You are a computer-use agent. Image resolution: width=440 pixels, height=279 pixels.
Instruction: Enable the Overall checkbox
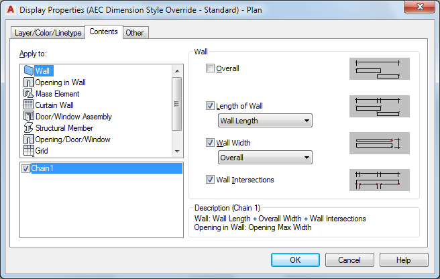click(211, 68)
